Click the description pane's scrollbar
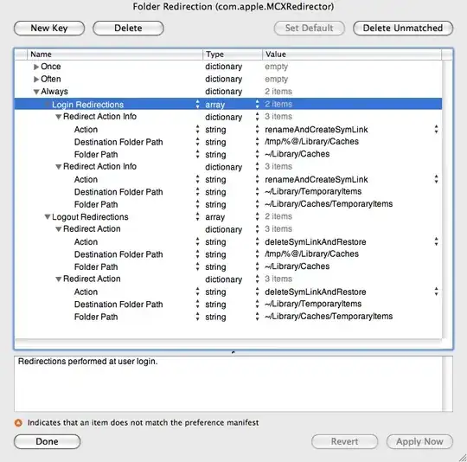Screen dimensions: 467x462 (447, 384)
